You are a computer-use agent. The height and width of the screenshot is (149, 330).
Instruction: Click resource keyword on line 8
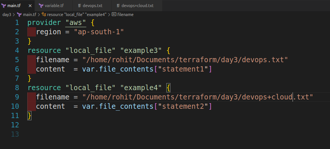coord(44,88)
